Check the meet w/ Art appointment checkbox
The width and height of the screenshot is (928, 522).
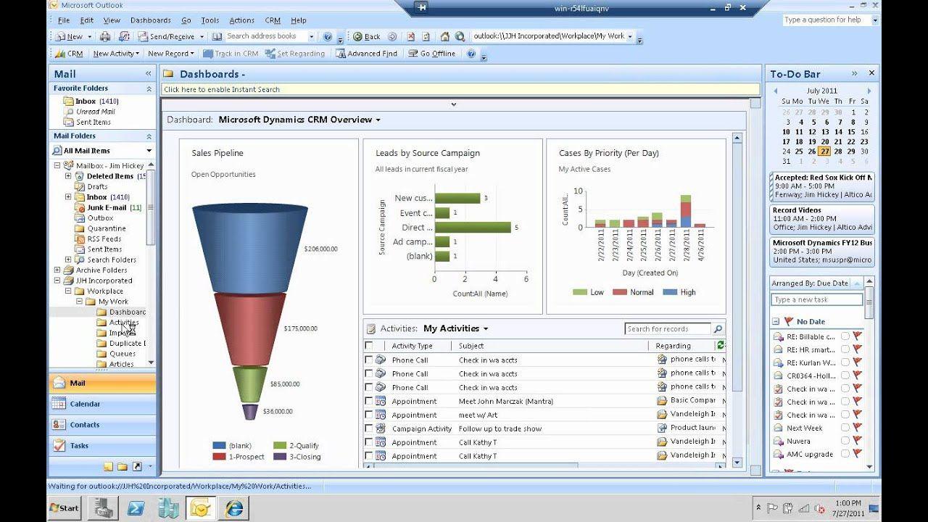[x=369, y=415]
